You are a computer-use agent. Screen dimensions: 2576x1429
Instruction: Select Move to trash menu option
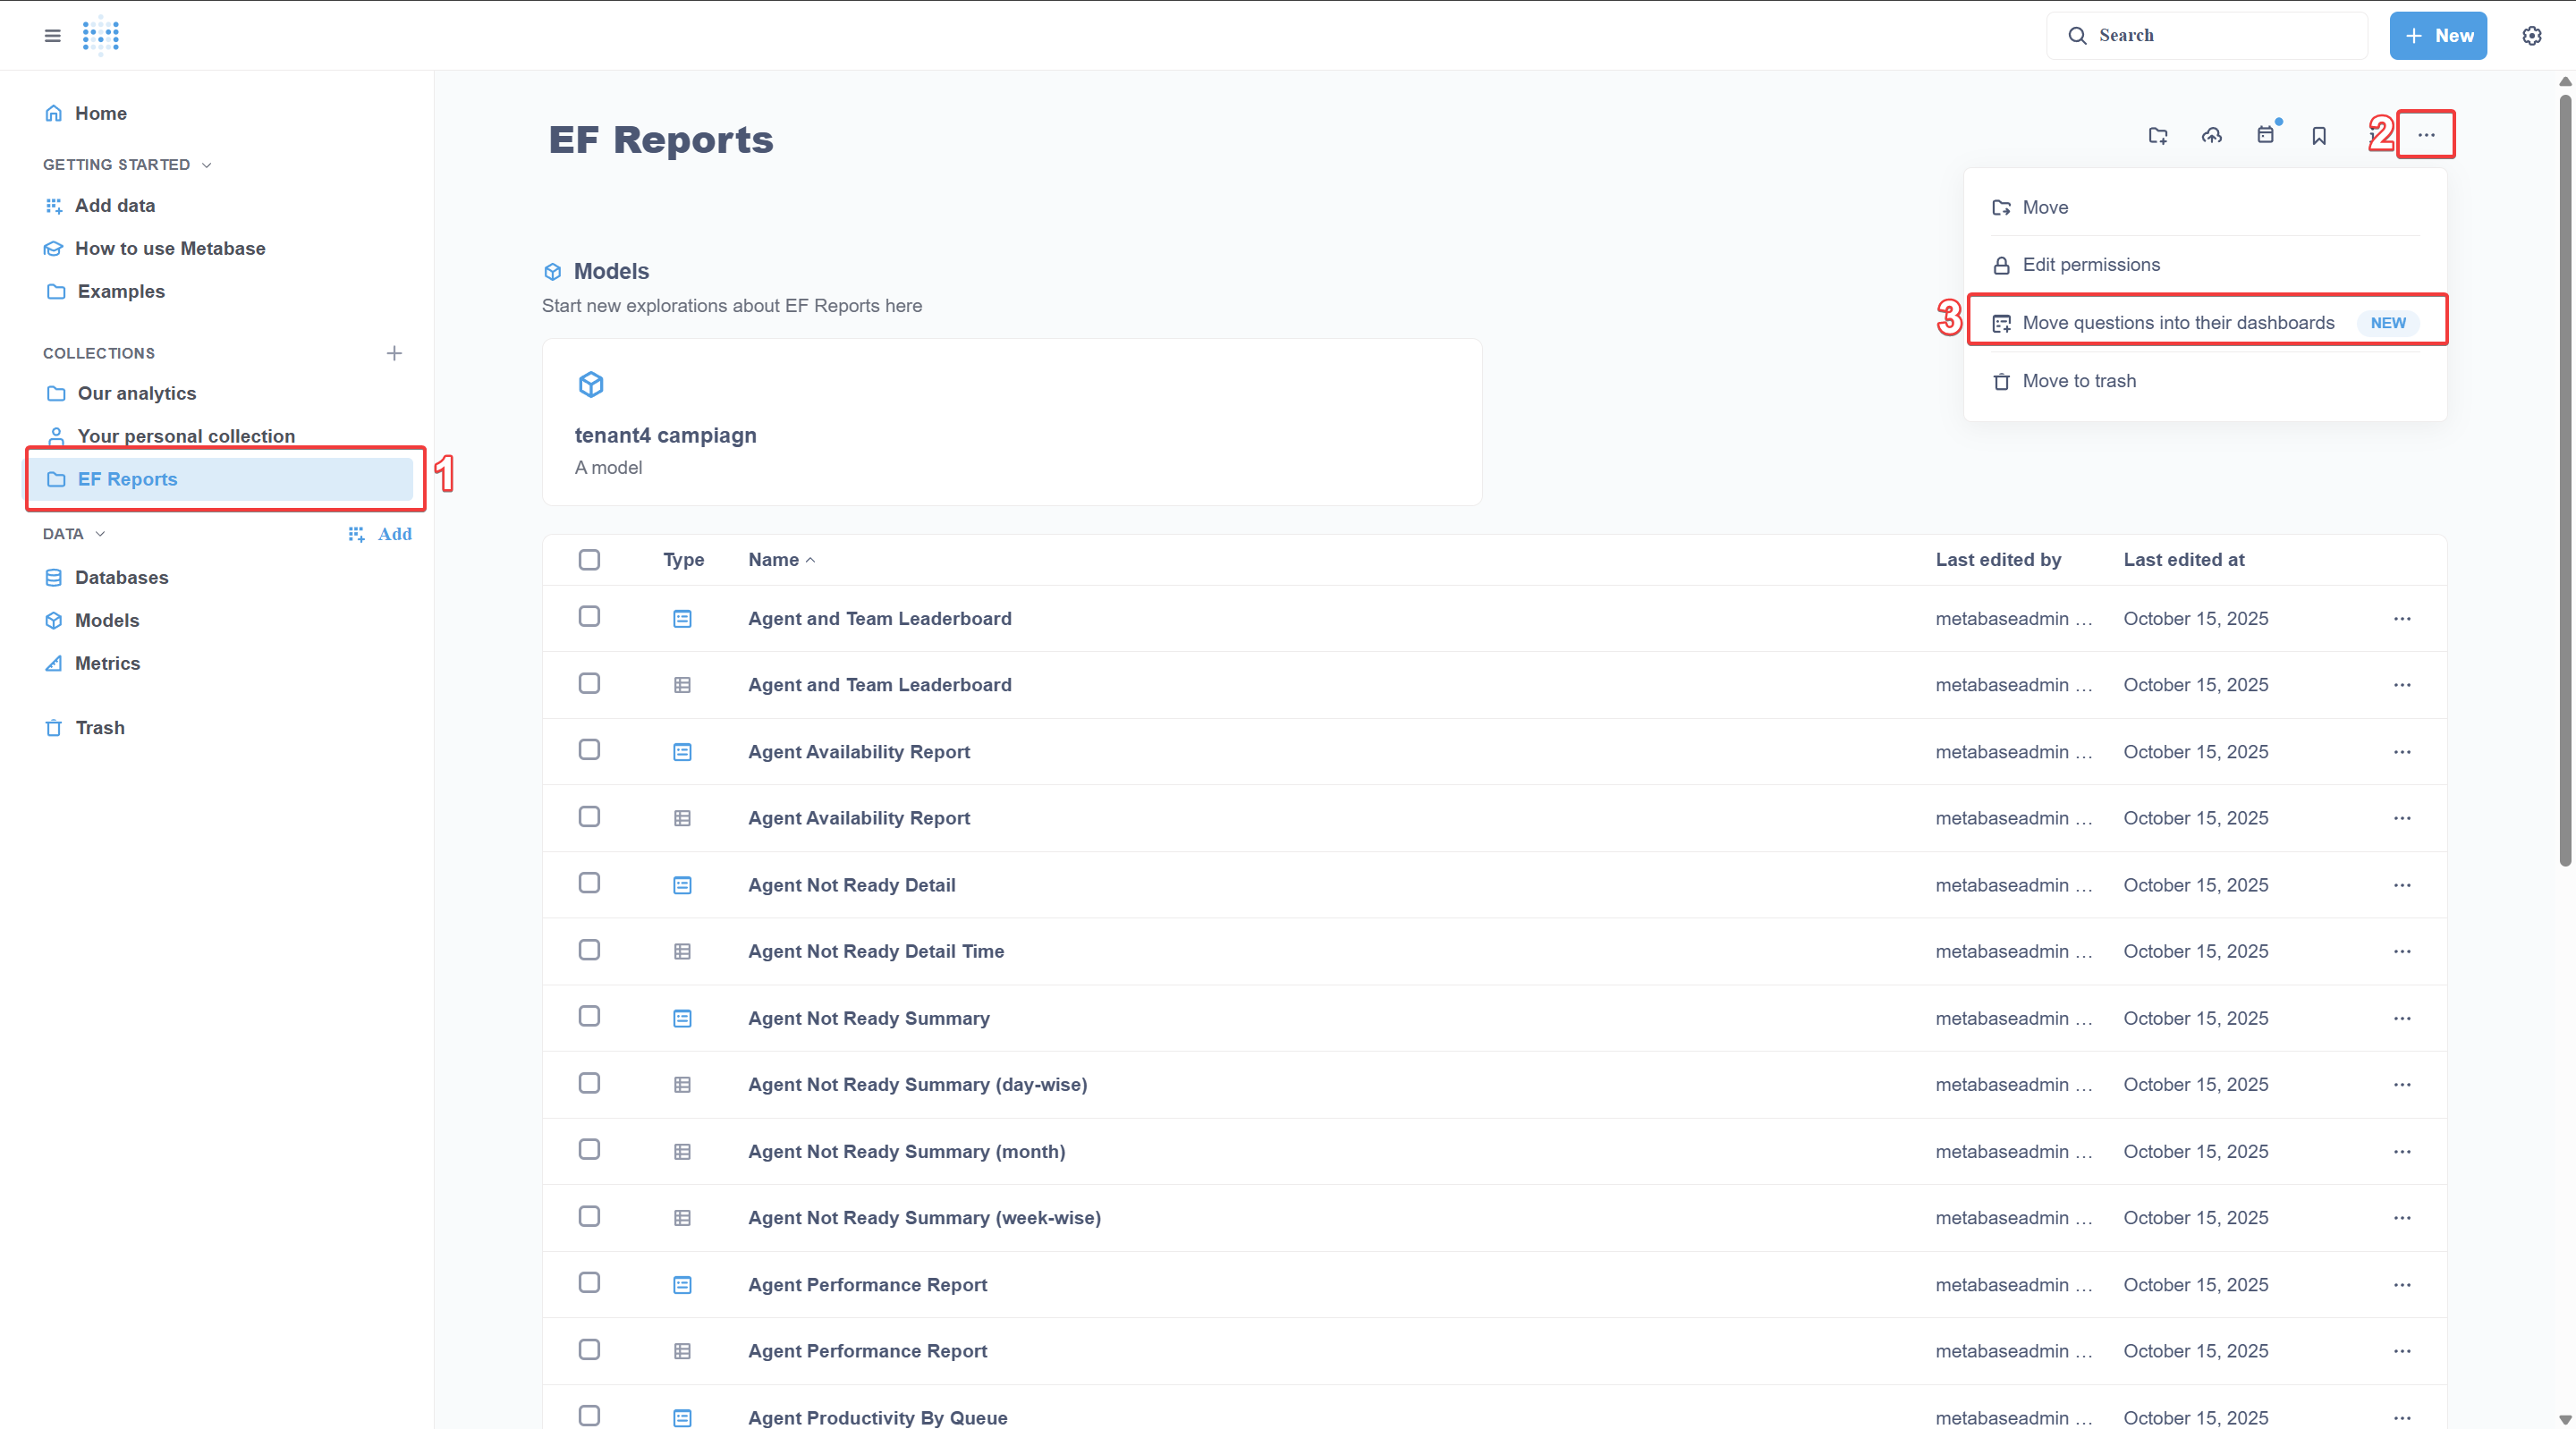[x=2078, y=381]
